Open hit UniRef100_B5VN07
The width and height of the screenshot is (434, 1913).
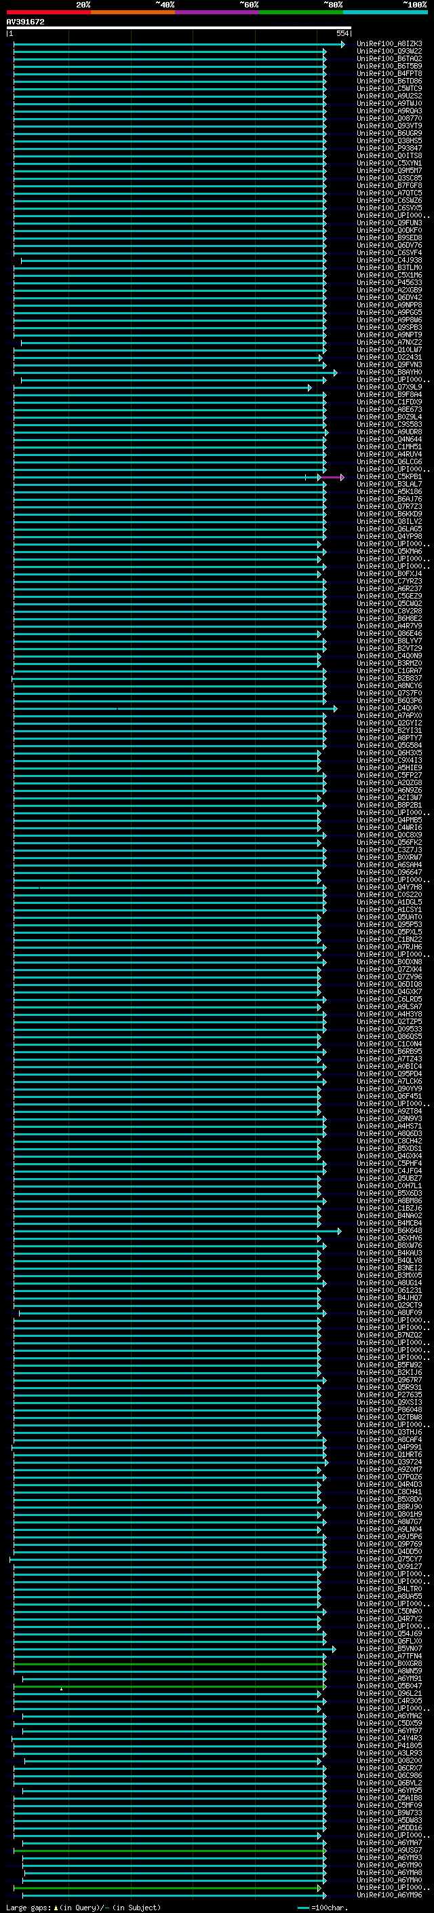(x=389, y=1648)
